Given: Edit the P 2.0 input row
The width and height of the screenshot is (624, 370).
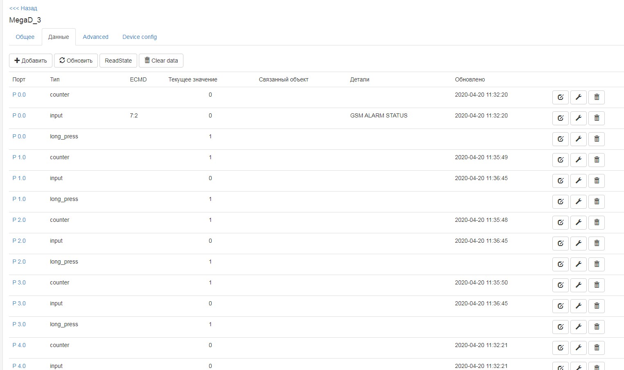Looking at the screenshot, I should click(x=560, y=243).
